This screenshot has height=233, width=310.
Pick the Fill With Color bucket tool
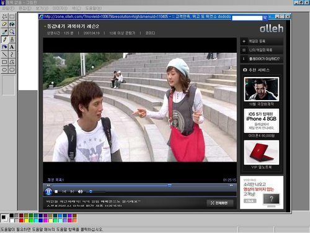click(x=12, y=24)
